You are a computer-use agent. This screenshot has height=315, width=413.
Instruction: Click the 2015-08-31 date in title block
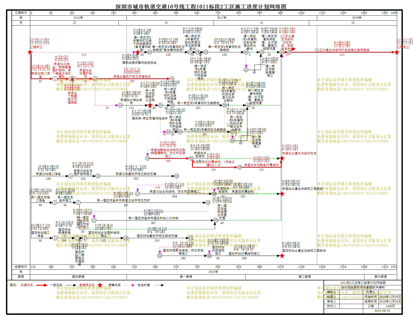(x=382, y=311)
